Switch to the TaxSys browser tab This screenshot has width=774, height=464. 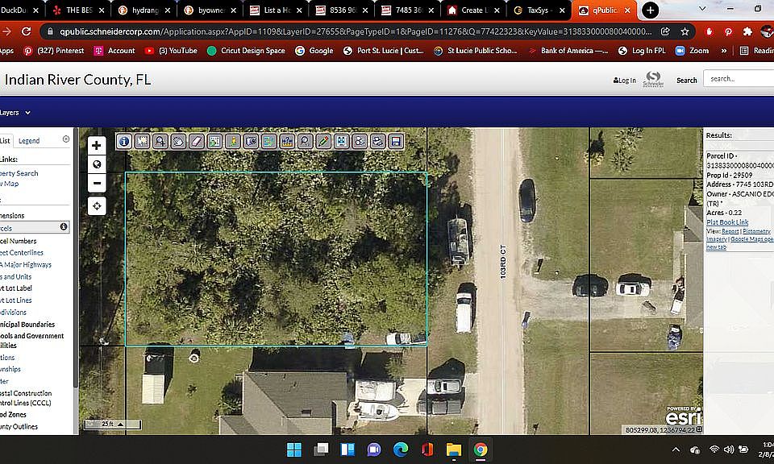(538, 10)
